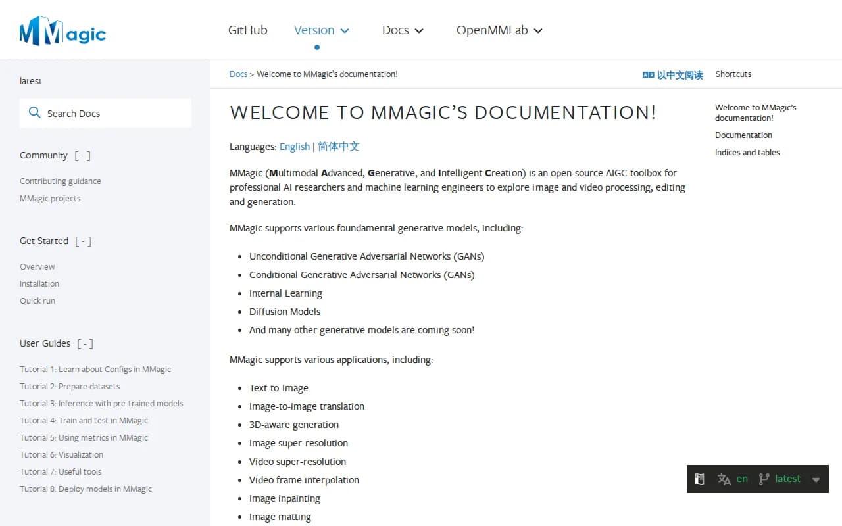Click the Image matting list item

(280, 517)
